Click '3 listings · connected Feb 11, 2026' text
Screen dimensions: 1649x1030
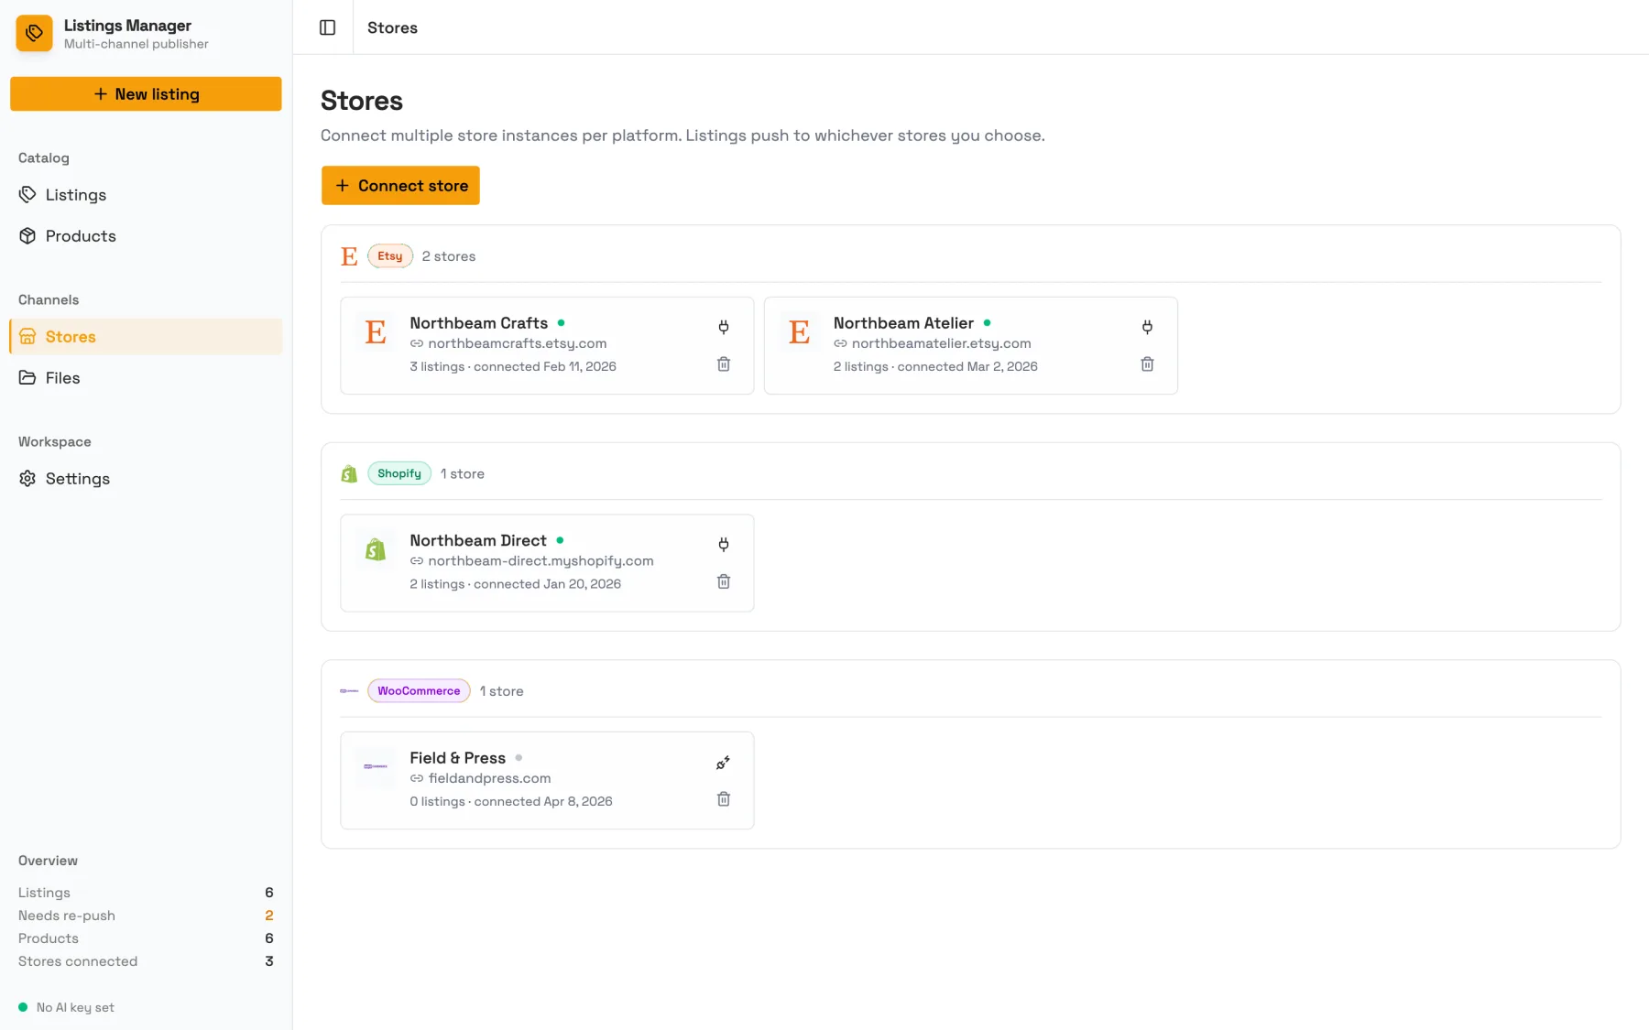pos(513,366)
